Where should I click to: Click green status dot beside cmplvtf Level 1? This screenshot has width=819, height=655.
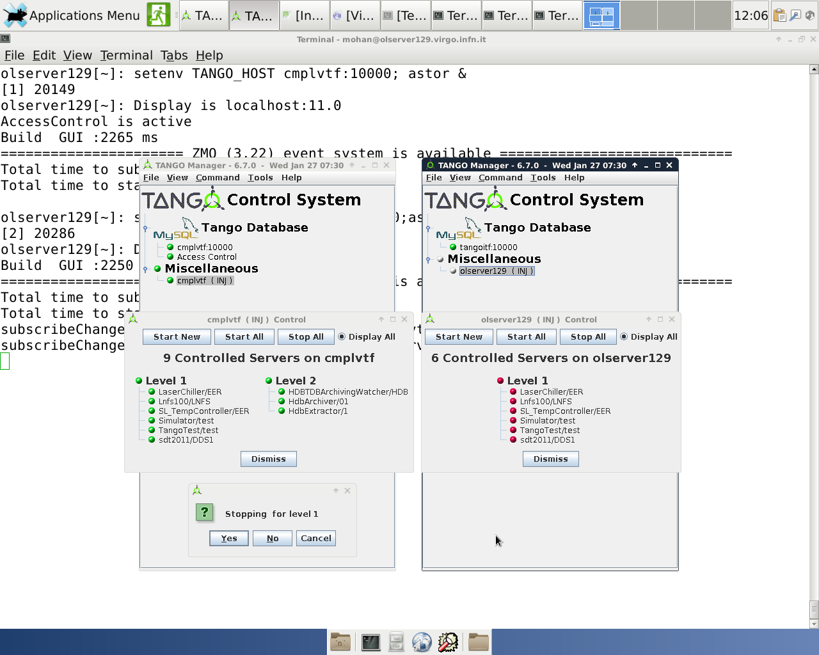139,381
